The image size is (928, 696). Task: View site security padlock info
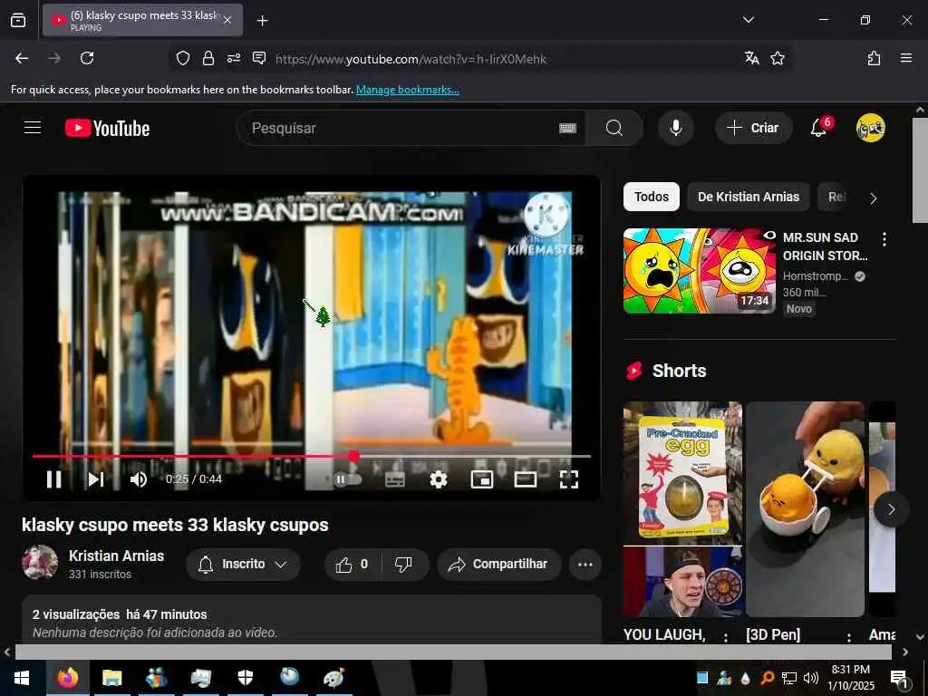pyautogui.click(x=208, y=58)
